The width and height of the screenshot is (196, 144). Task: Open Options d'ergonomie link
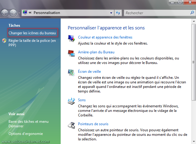pos(25,134)
